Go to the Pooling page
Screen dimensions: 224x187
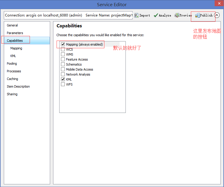coord(12,64)
